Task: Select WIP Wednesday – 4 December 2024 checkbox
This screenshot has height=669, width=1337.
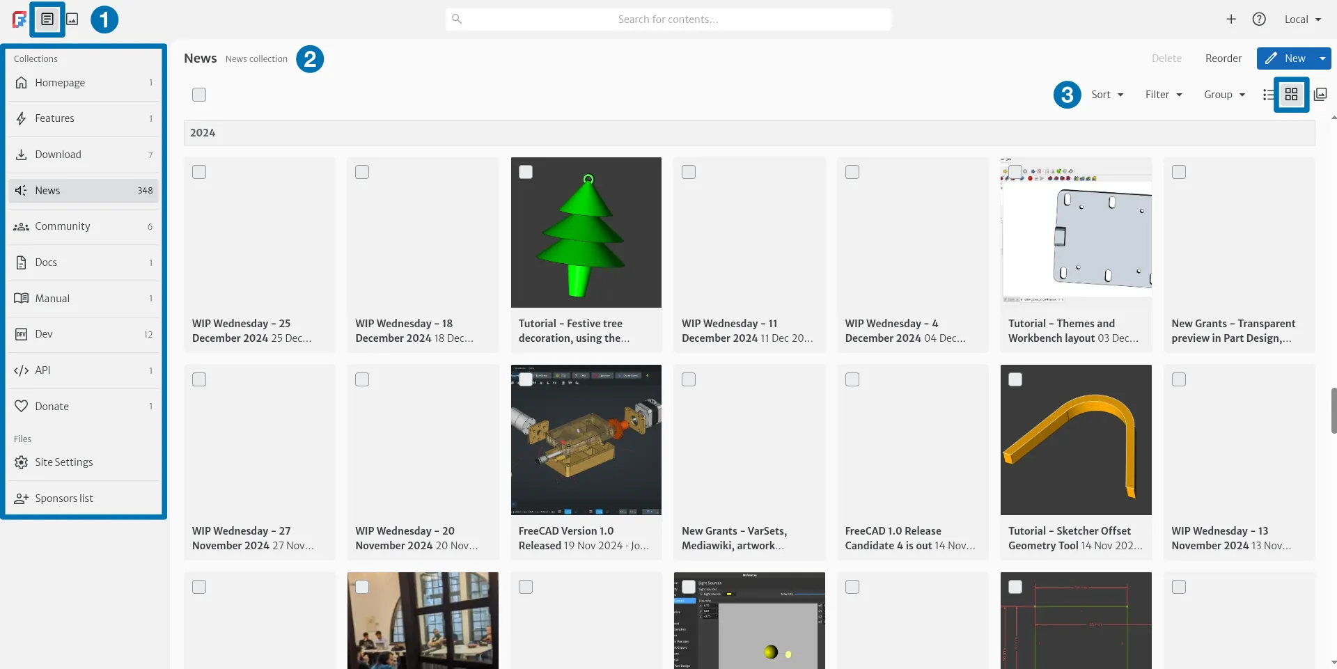Action: (852, 172)
